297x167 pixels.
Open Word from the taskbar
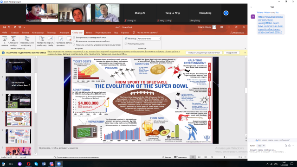[44, 164]
